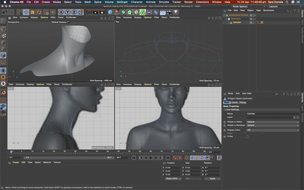Click the Light bulb object icon
Image resolution: width=304 pixels, height=190 pixels.
point(176,12)
